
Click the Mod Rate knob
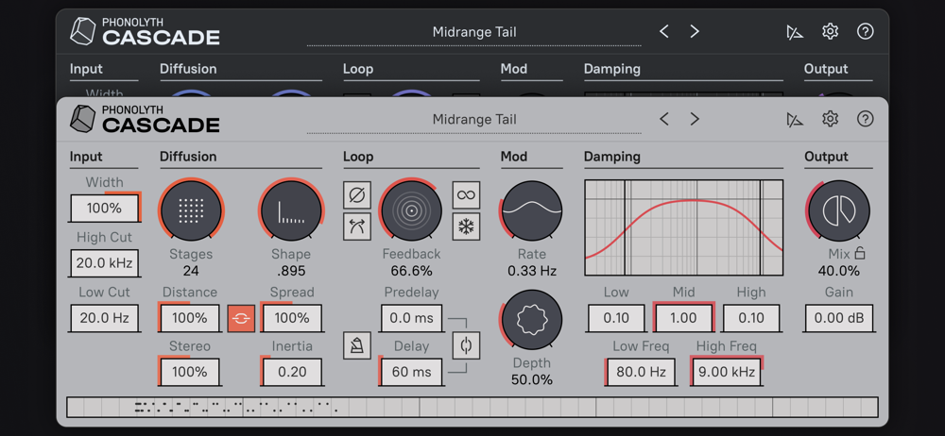[x=531, y=210]
